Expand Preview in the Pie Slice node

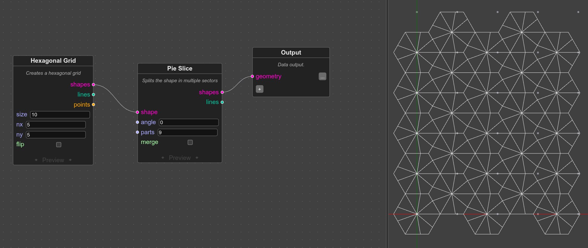tap(180, 158)
